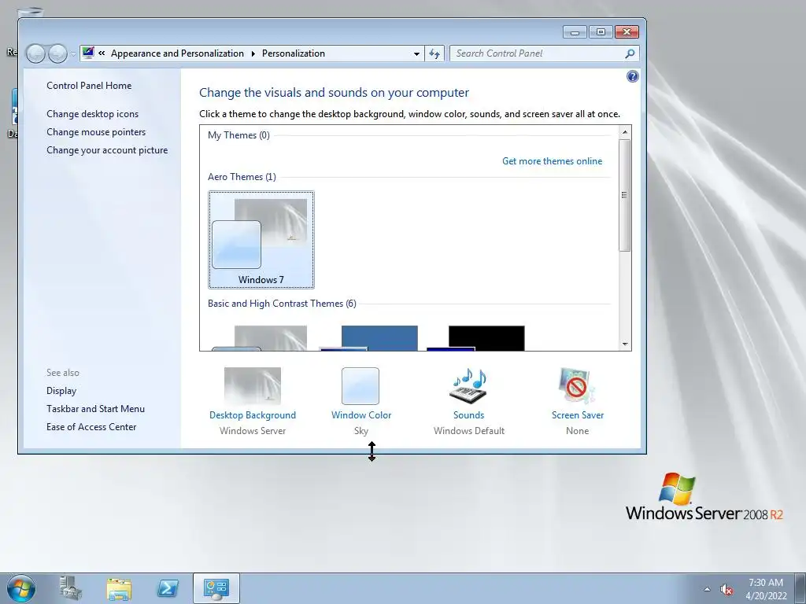This screenshot has height=604, width=806.
Task: Open the Screen Saver icon
Action: pyautogui.click(x=577, y=385)
